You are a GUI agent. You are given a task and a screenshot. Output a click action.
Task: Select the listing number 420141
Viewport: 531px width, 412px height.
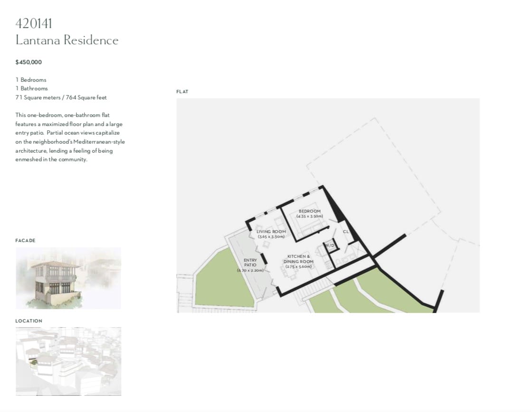click(x=34, y=23)
